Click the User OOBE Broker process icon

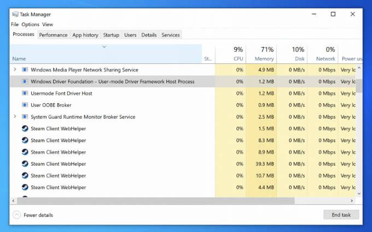[x=25, y=105]
